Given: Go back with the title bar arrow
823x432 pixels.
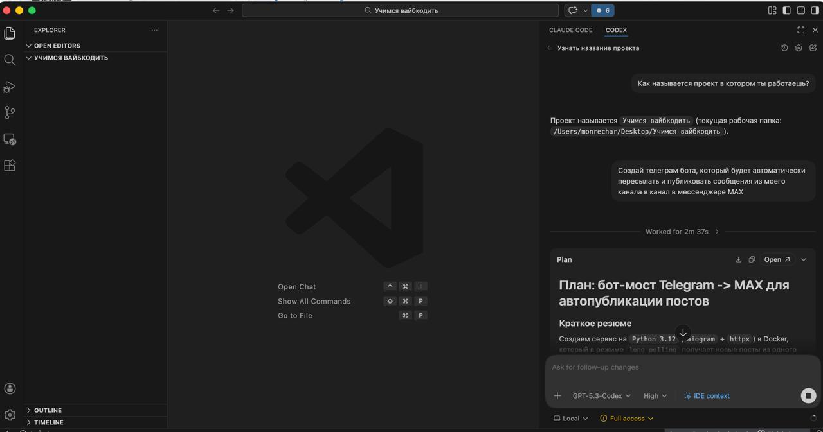Looking at the screenshot, I should (216, 10).
